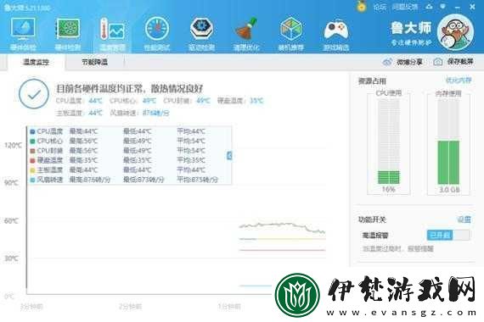Click the cloud upgrade icon in title bar
This screenshot has height=322, width=484.
[429, 7]
